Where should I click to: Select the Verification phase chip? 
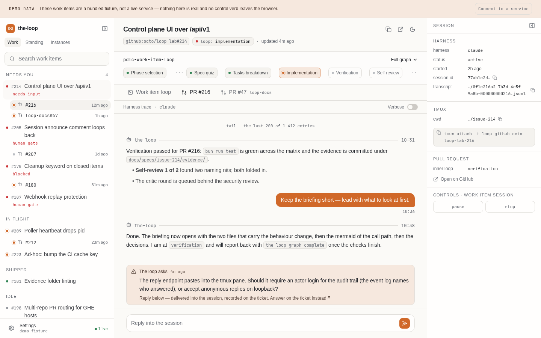[345, 73]
